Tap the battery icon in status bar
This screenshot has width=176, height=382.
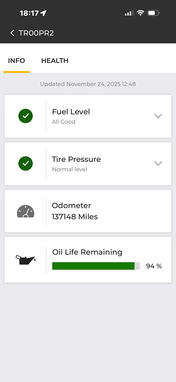(x=154, y=13)
